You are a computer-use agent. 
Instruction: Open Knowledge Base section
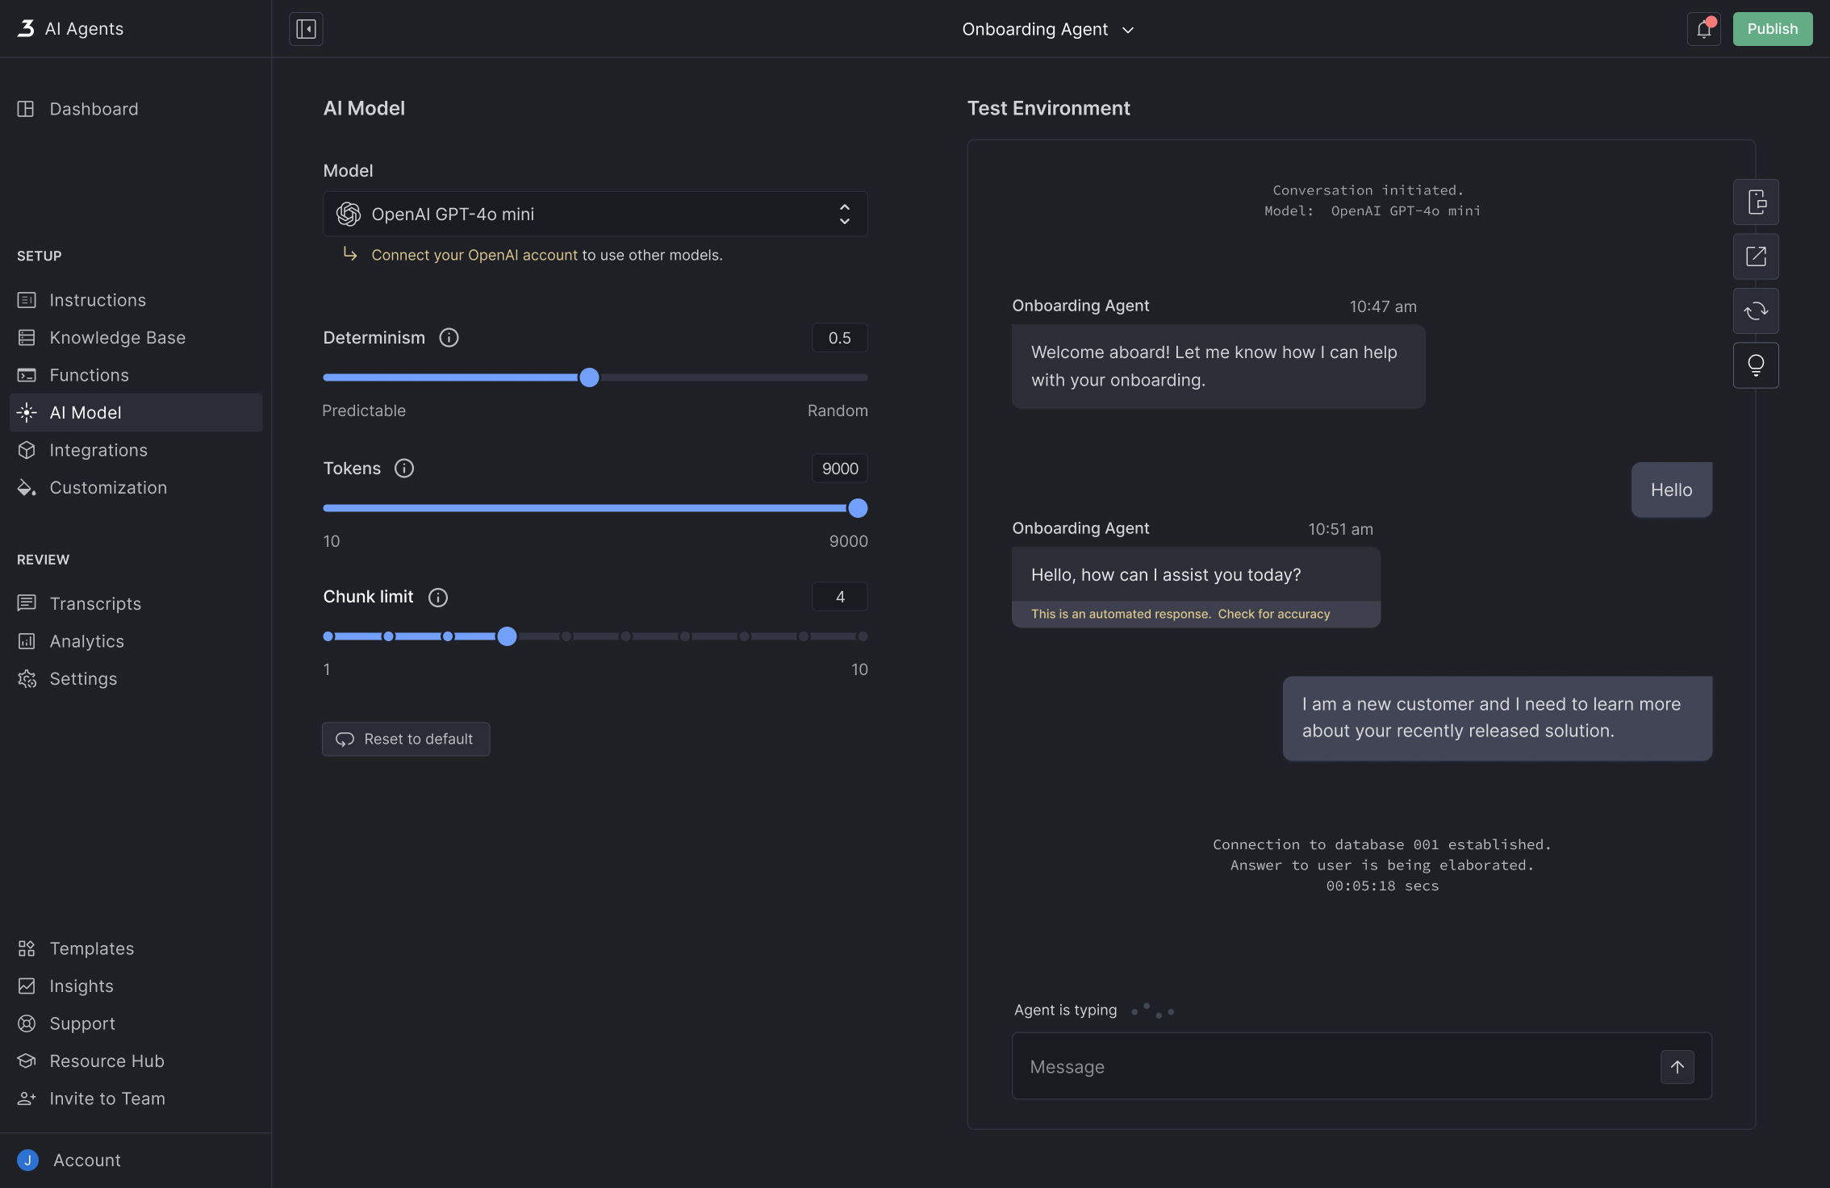tap(136, 337)
